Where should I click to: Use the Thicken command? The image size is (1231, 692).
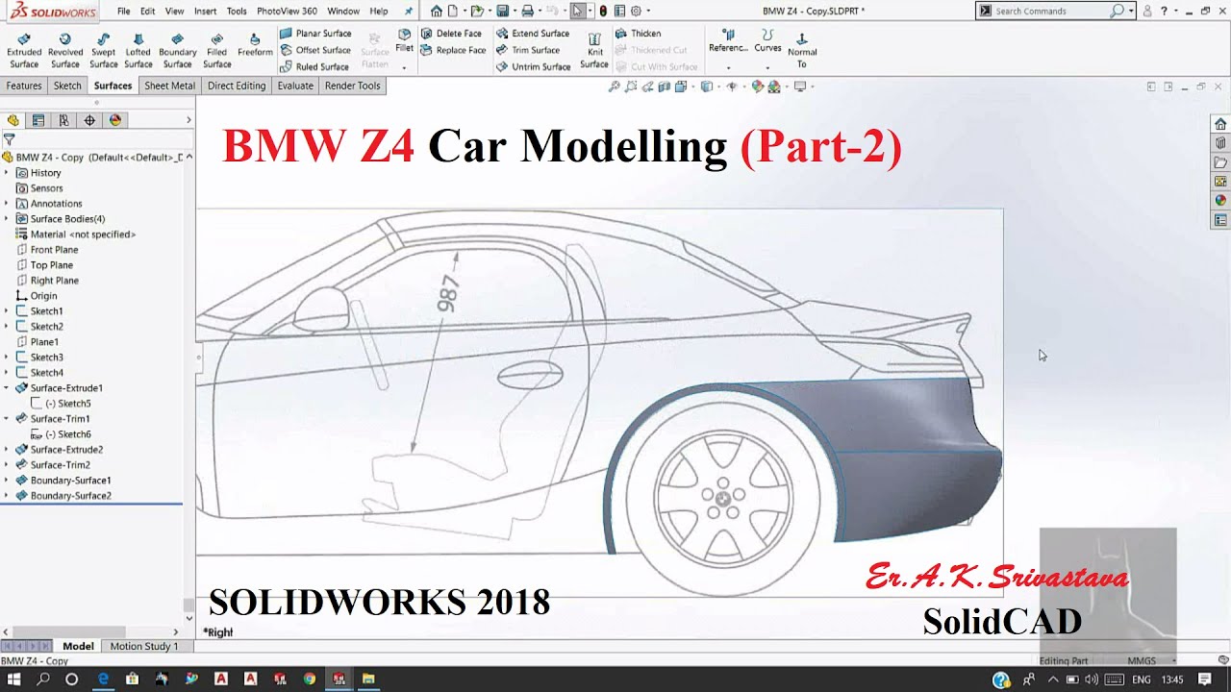pyautogui.click(x=638, y=34)
